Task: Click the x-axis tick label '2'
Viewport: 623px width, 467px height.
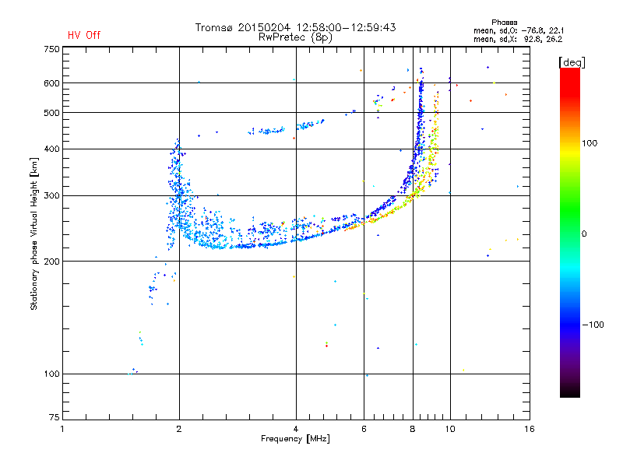Action: tap(179, 429)
